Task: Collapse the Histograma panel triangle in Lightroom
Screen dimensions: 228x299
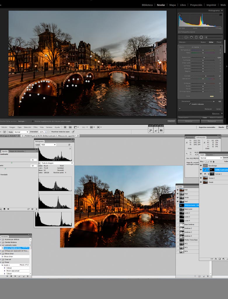Action: tap(222, 11)
